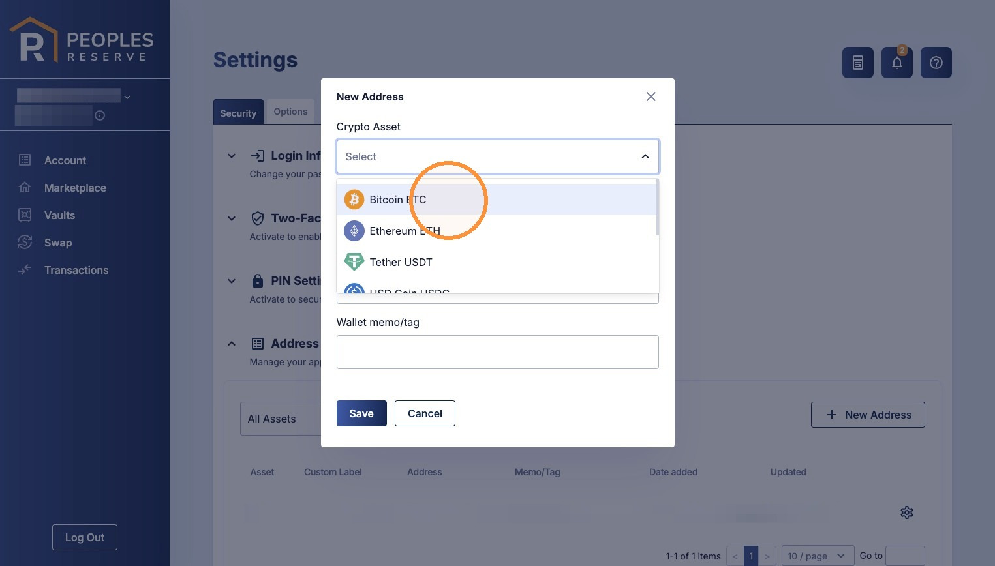This screenshot has width=995, height=566.
Task: Click the Login Info arrow icon
Action: (x=258, y=155)
